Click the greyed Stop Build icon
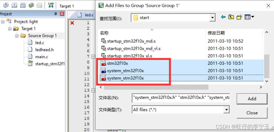The width and height of the screenshot is (274, 132). pyautogui.click(x=40, y=5)
